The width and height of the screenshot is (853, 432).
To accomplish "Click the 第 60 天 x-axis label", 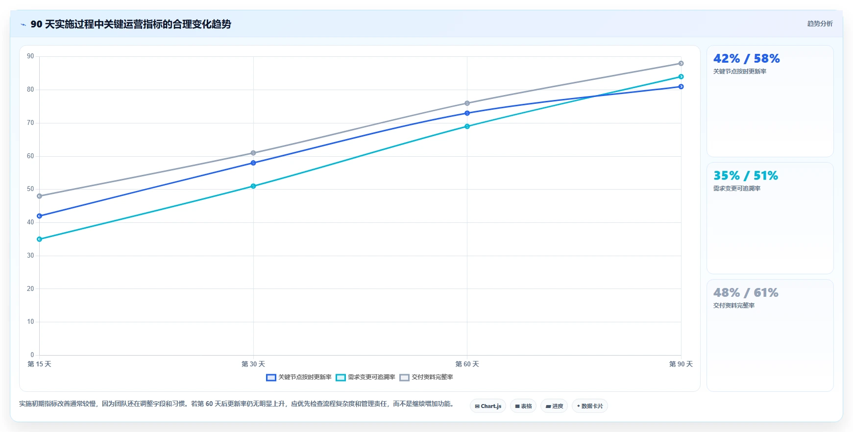I will pyautogui.click(x=467, y=364).
